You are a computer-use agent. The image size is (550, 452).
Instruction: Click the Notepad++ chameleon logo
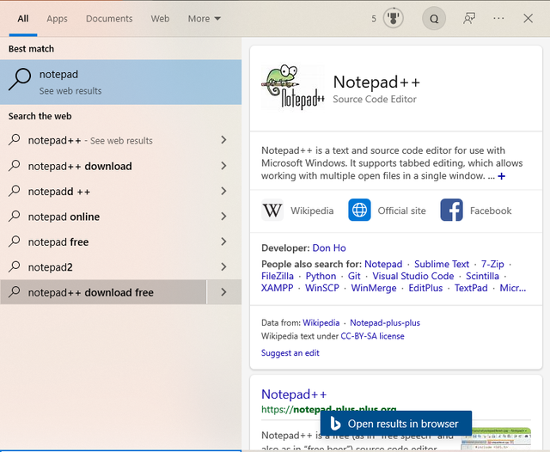[293, 87]
